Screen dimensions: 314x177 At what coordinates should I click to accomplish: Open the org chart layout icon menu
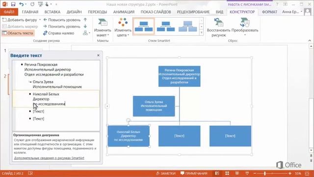click(86, 33)
